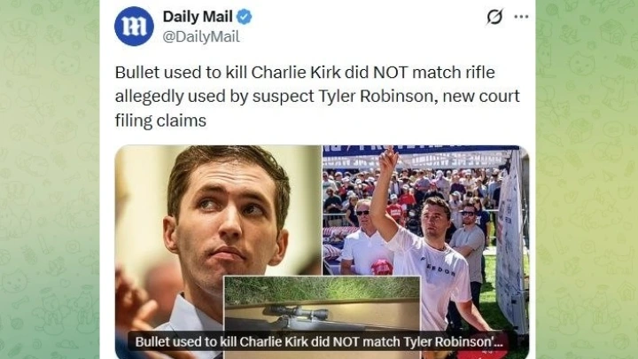Image resolution: width=638 pixels, height=359 pixels.
Task: Click the blue verified checkmark badge
Action: (x=245, y=17)
